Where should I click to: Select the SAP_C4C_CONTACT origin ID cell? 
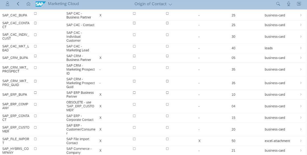pos(16,25)
